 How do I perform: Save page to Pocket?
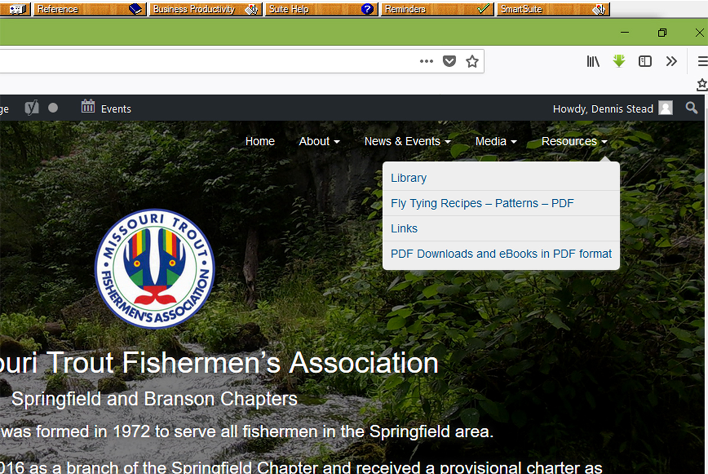(x=450, y=61)
